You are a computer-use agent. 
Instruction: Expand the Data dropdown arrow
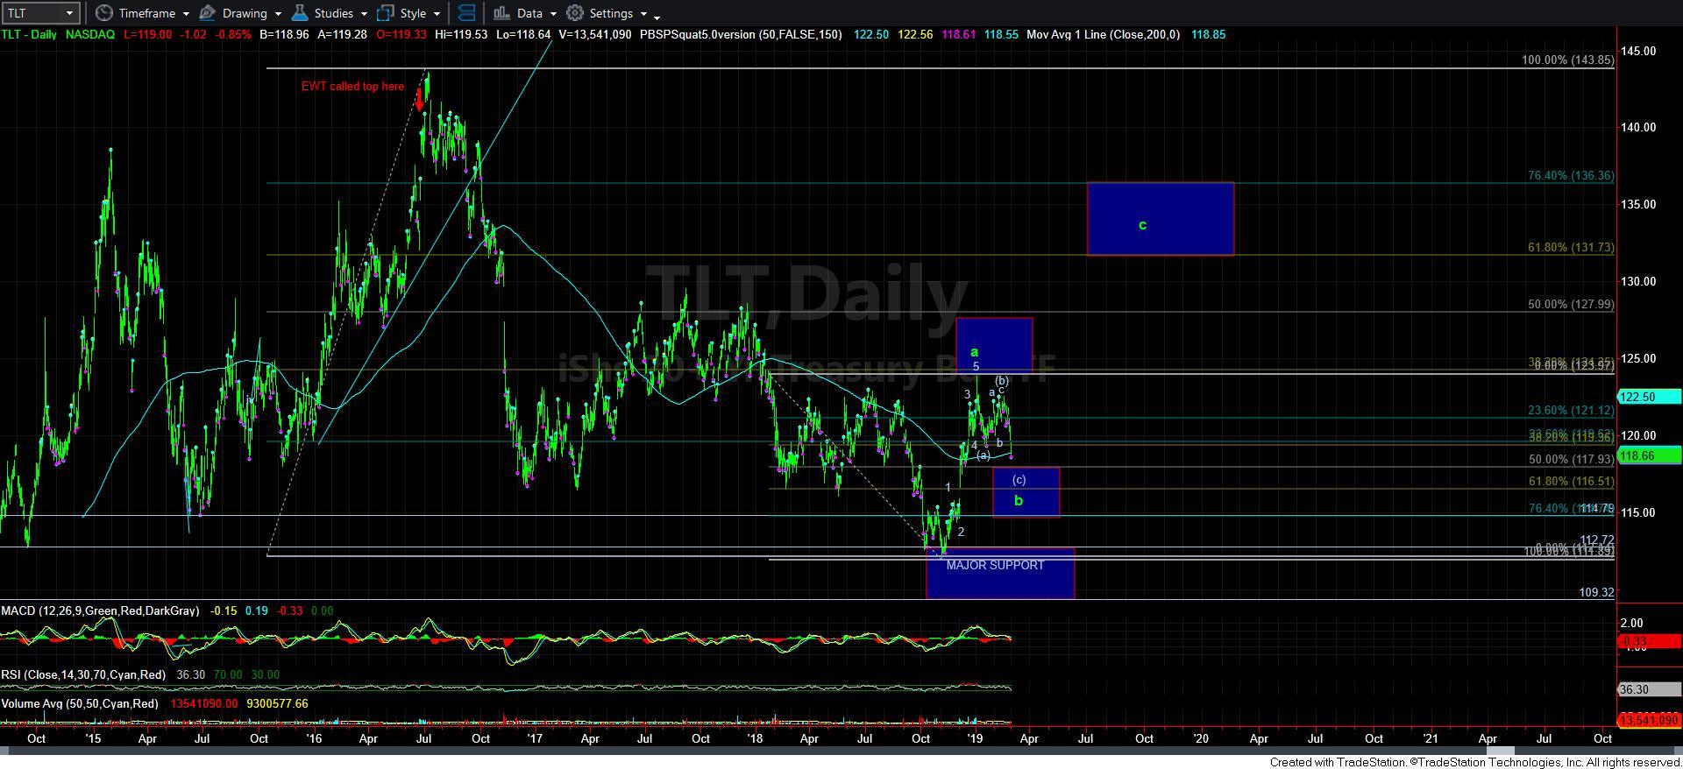tap(553, 14)
